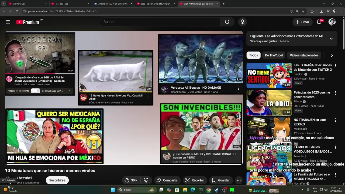This screenshot has width=345, height=194.
Task: Click the address bar URL
Action: coord(62,11)
